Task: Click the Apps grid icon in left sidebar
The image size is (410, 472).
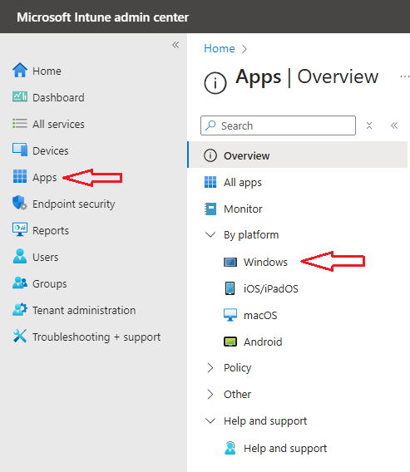Action: [20, 176]
